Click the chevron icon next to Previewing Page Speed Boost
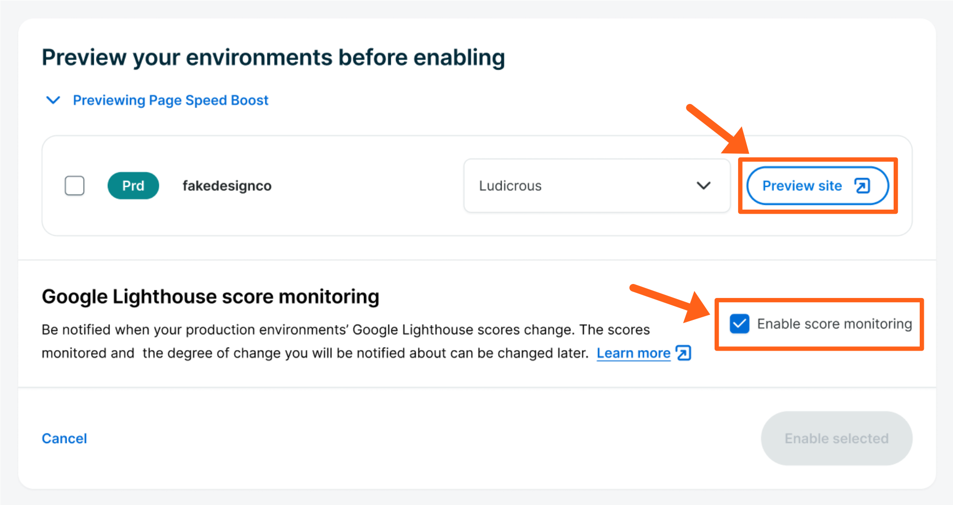 (53, 100)
